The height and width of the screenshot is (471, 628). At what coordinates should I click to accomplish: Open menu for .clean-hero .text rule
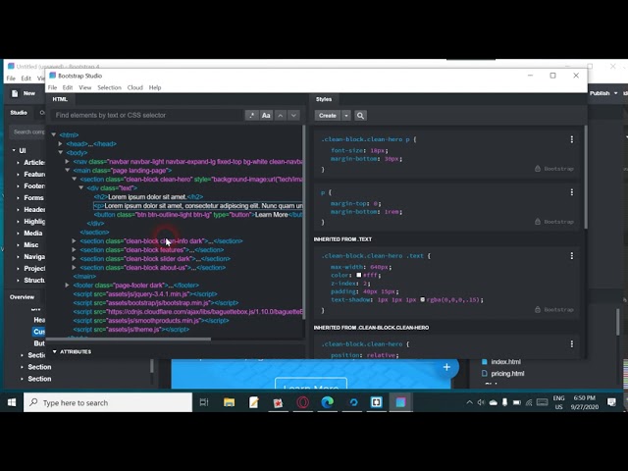coord(571,255)
